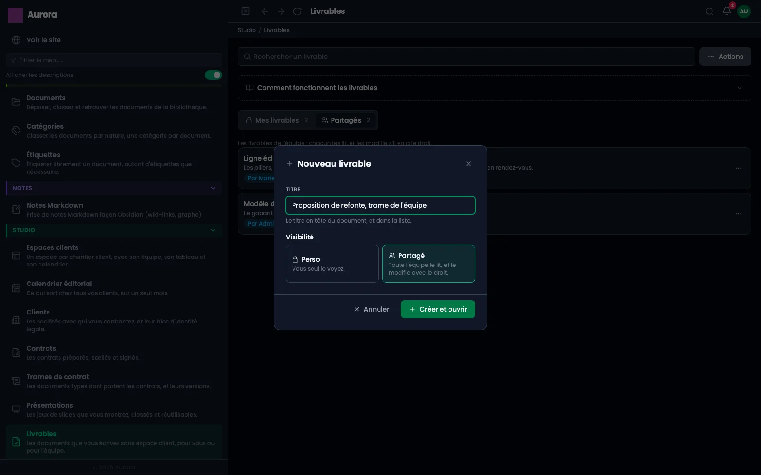Click Annuler button
Viewport: 761px width, 475px height.
(x=371, y=309)
